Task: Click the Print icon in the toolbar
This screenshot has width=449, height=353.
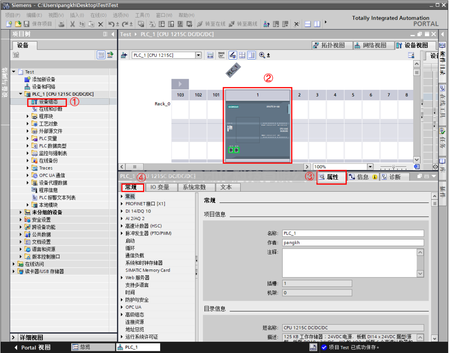Action: [x=61, y=24]
